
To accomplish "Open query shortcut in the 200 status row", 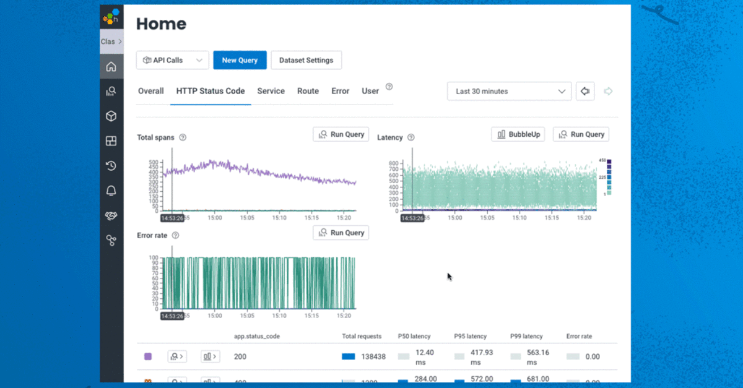I will click(177, 356).
